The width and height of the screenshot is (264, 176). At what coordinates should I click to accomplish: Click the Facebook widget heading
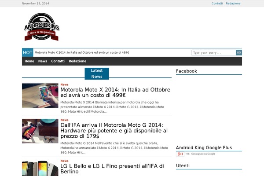pyautogui.click(x=187, y=71)
